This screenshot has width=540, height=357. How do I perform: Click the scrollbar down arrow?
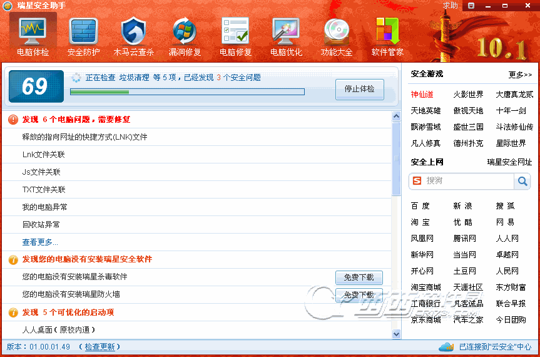pos(396,334)
